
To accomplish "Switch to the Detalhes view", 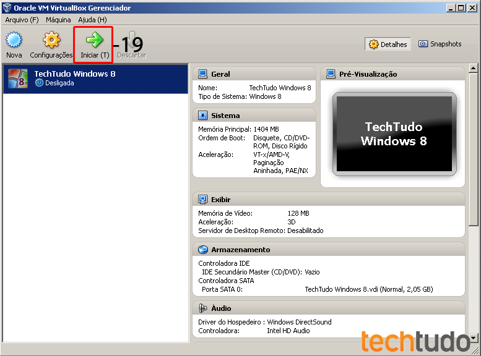I will pos(388,44).
